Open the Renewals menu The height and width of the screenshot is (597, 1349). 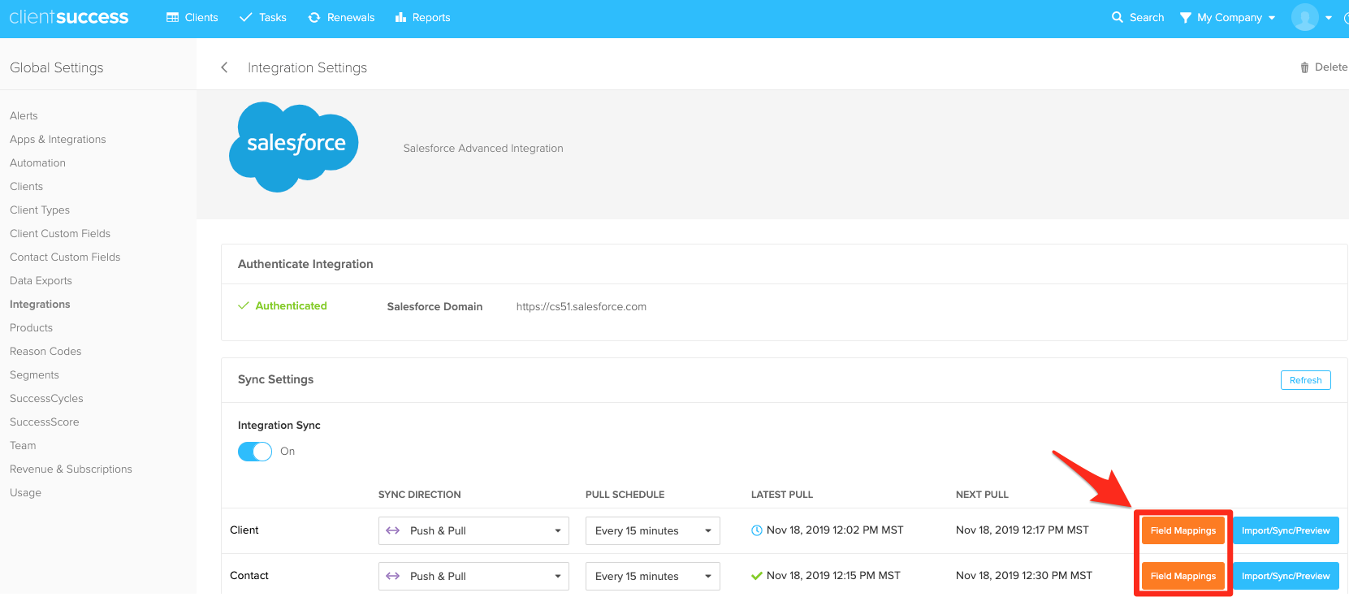(341, 17)
